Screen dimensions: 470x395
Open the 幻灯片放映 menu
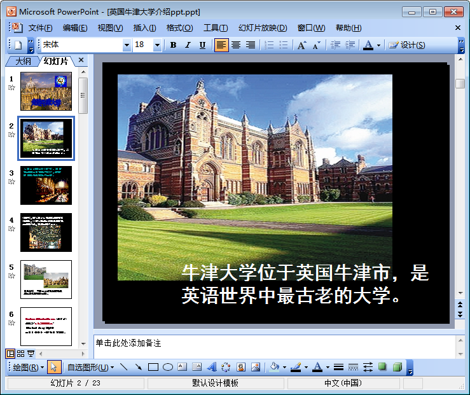click(x=262, y=28)
